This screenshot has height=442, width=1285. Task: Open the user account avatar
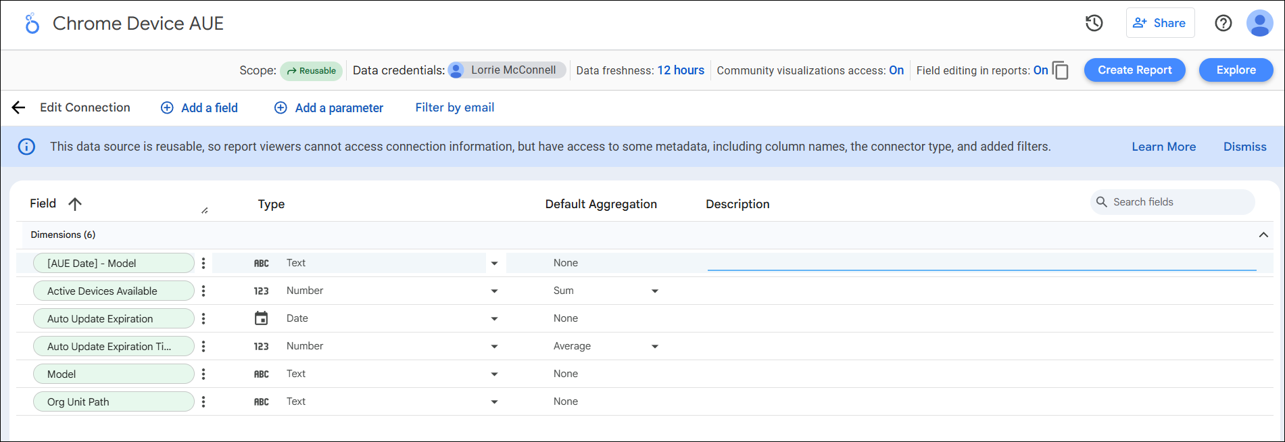point(1260,23)
